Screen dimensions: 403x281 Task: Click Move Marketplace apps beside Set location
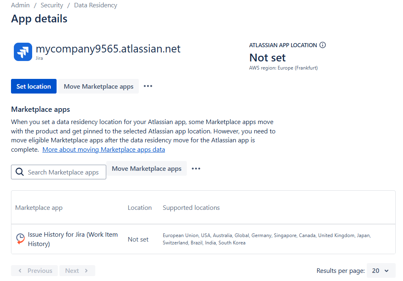99,86
